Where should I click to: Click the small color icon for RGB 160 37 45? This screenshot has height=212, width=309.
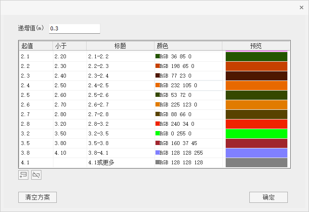[x=157, y=143]
